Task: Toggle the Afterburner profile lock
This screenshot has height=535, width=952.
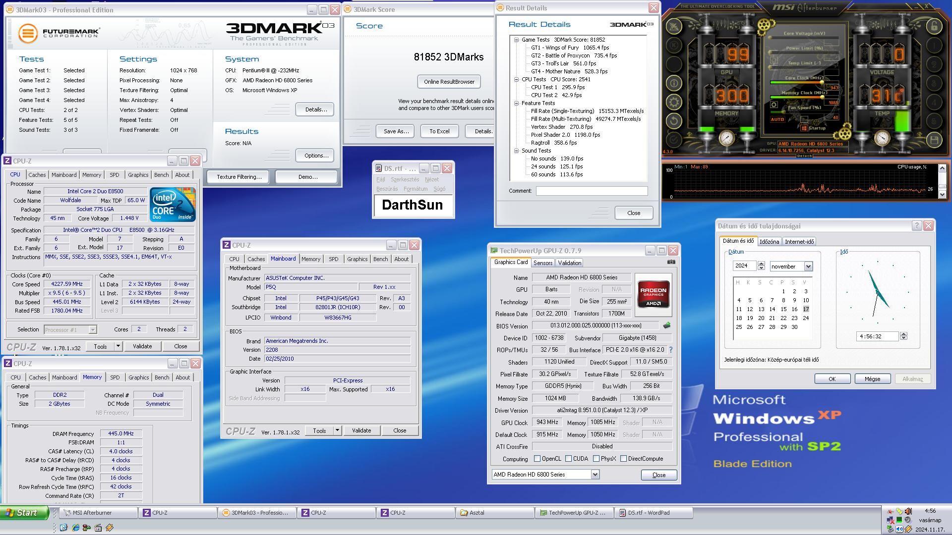Action: click(x=934, y=26)
